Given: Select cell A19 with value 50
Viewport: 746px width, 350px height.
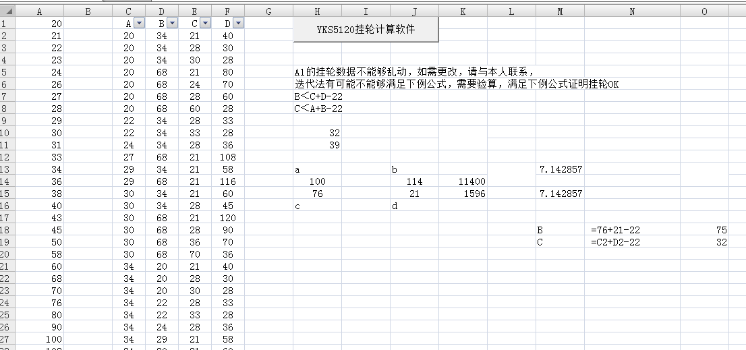Looking at the screenshot, I should pos(40,242).
